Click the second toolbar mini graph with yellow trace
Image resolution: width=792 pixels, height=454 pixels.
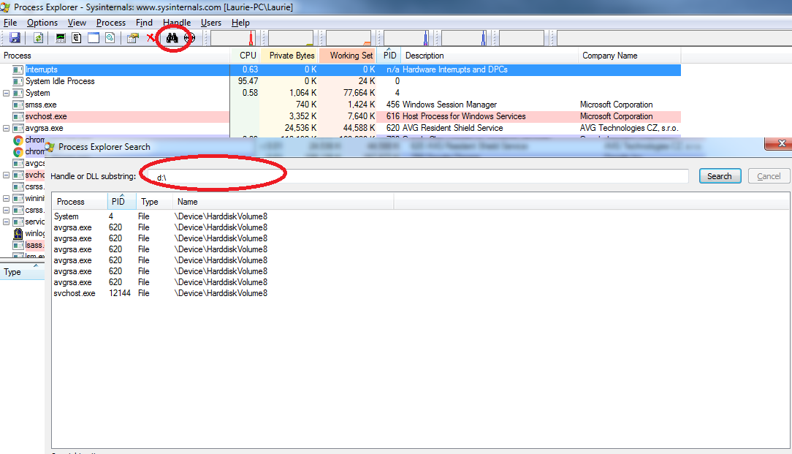tap(291, 38)
